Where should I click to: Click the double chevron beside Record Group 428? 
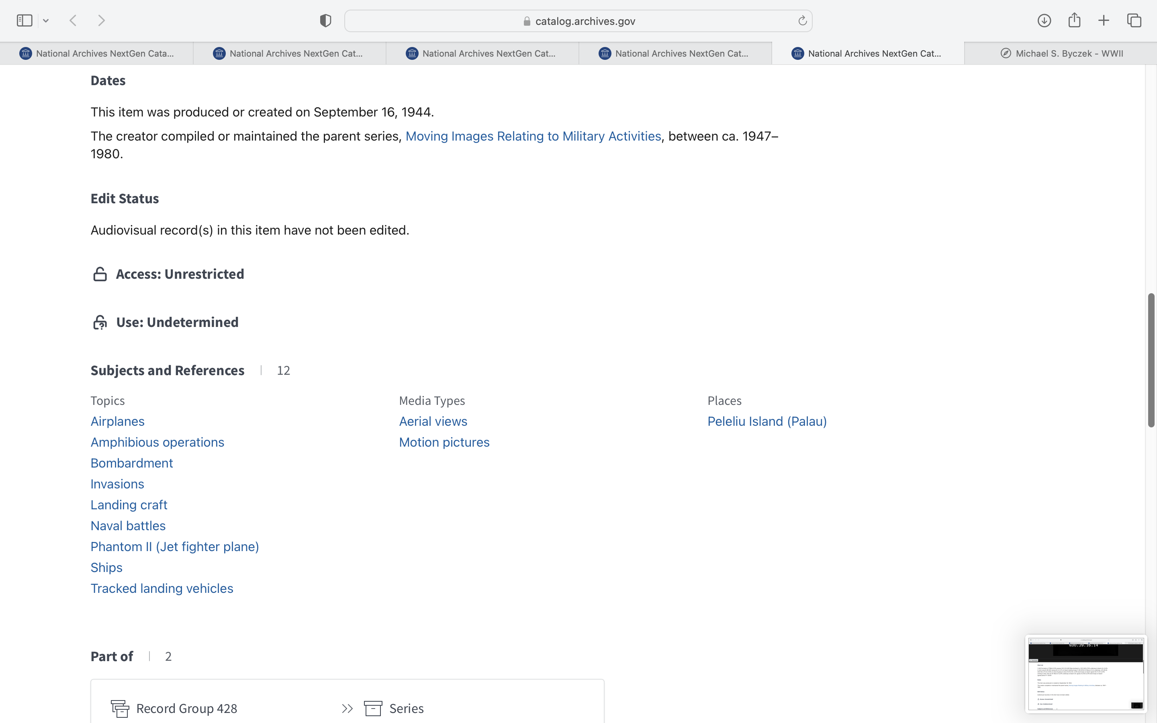click(348, 708)
